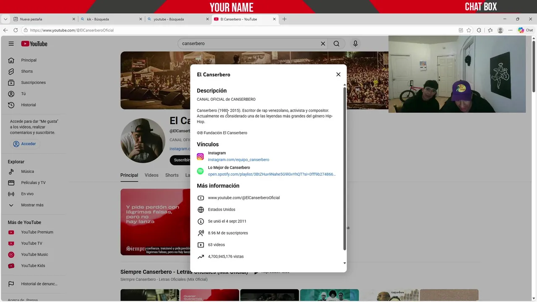Clear the canserbero search text
The height and width of the screenshot is (302, 537).
click(323, 44)
